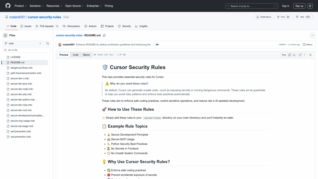Open the Discussions tab
The height and width of the screenshot is (179, 318).
[71, 26]
